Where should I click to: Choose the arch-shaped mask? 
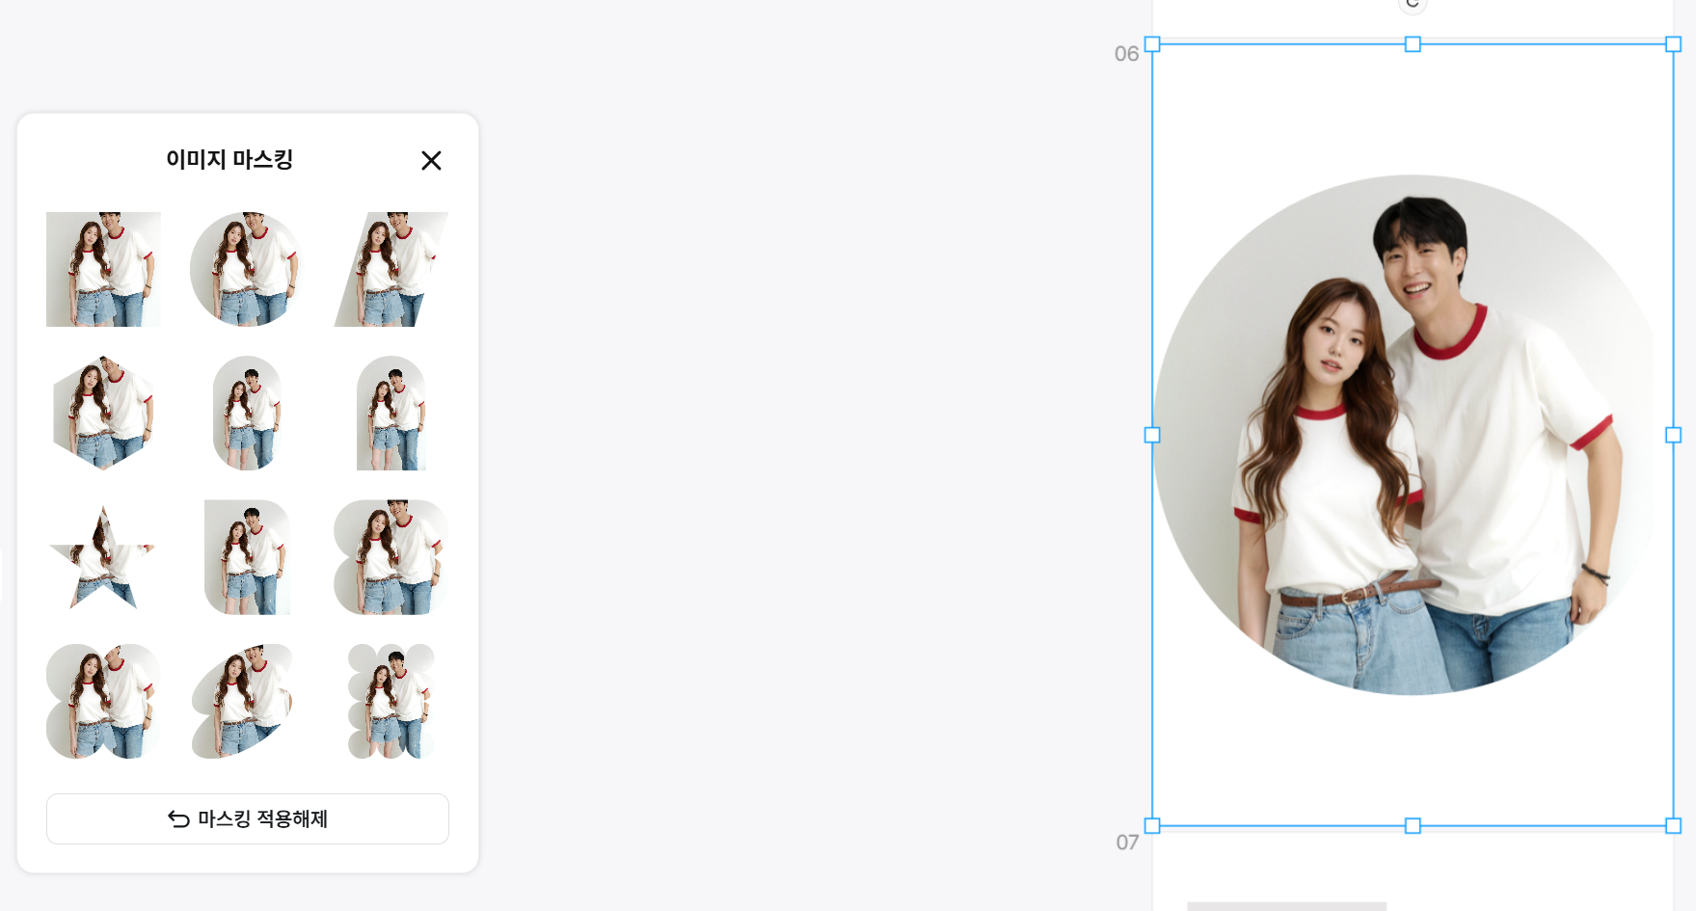point(390,413)
